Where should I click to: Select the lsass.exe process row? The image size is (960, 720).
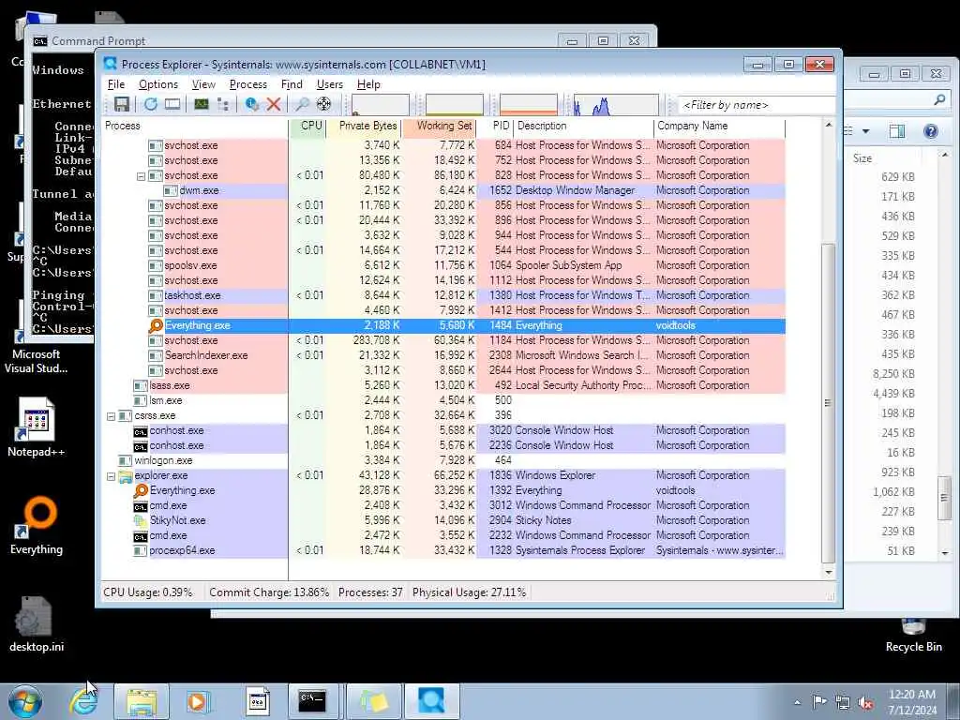point(443,385)
